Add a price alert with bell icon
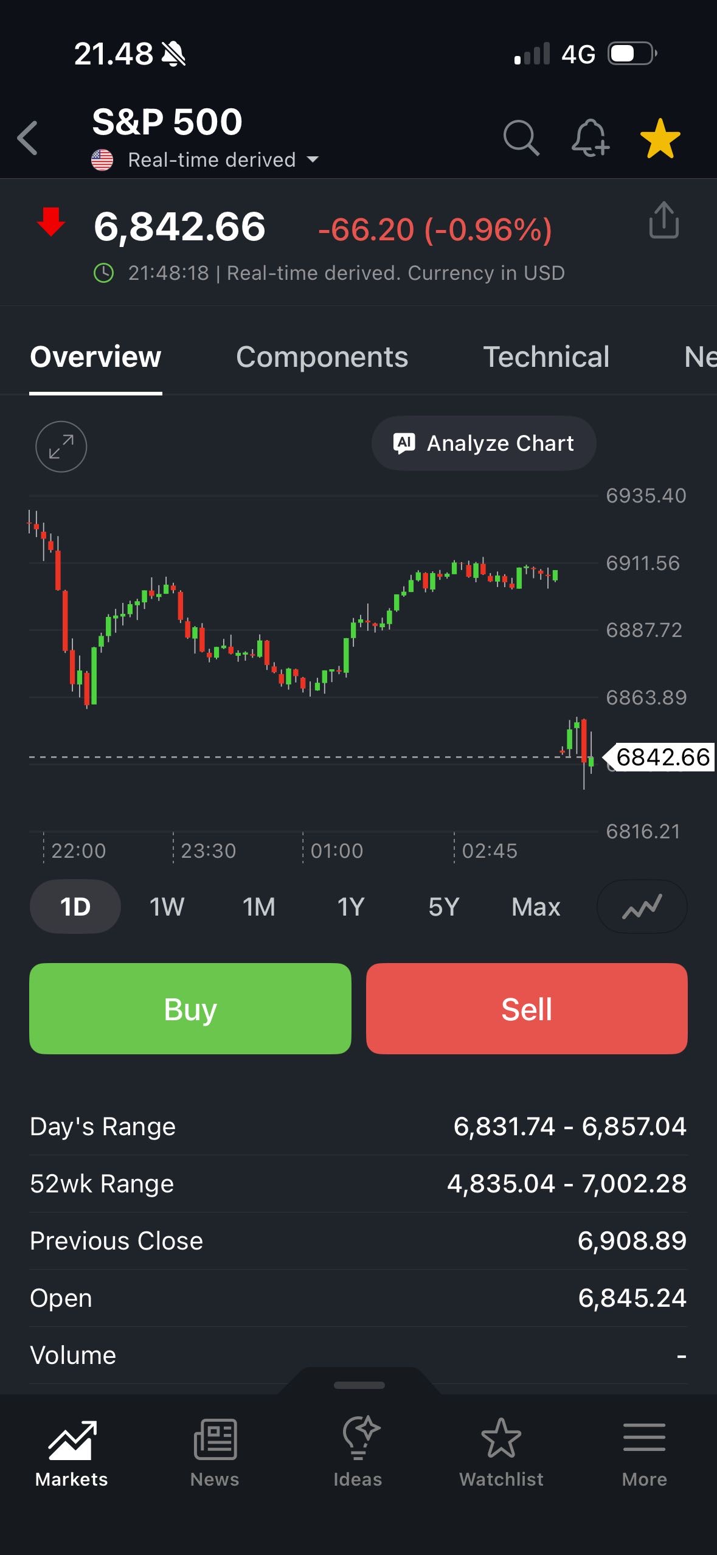717x1555 pixels. pyautogui.click(x=590, y=138)
